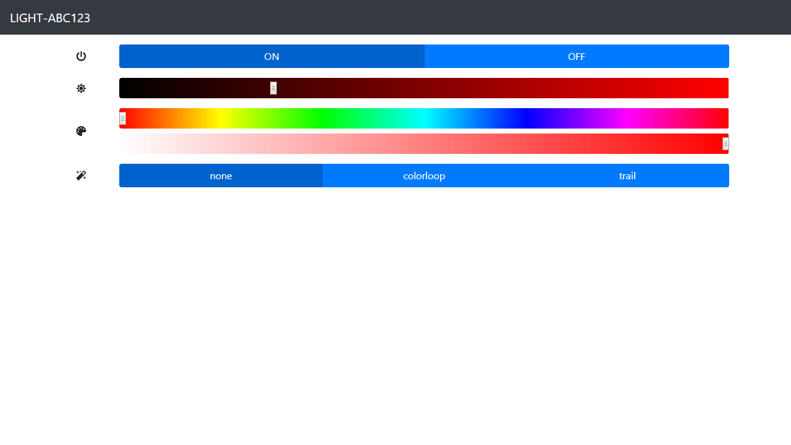Click the LIGHT-ABC123 title in the header
This screenshot has width=791, height=445.
coord(50,18)
